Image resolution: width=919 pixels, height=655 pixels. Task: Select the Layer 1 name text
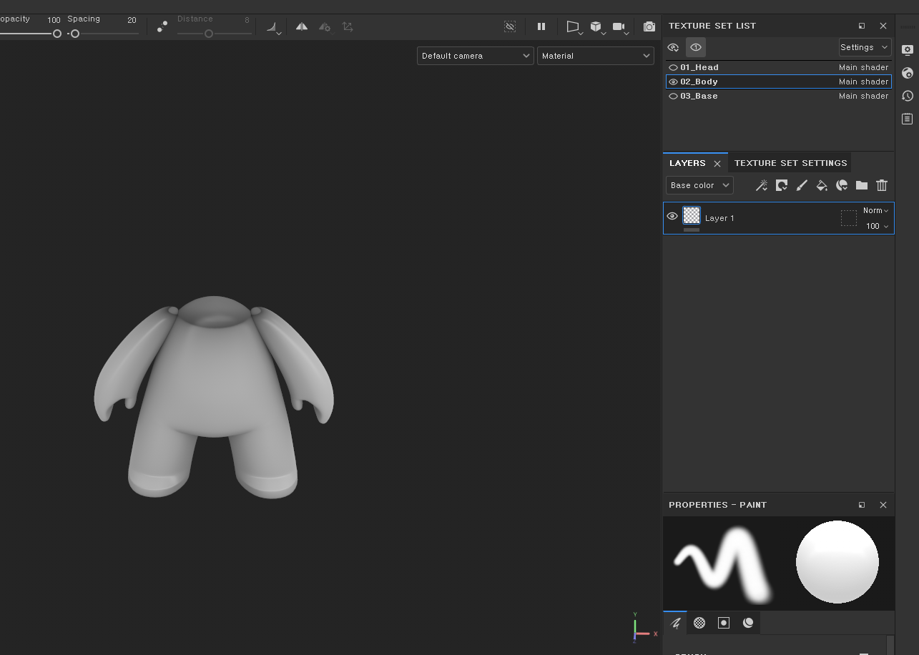(719, 218)
